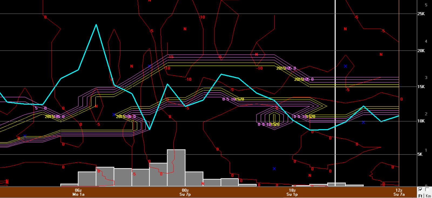Select the blue X marker below 5K line
Screen dimensions: 432x198
[274, 169]
